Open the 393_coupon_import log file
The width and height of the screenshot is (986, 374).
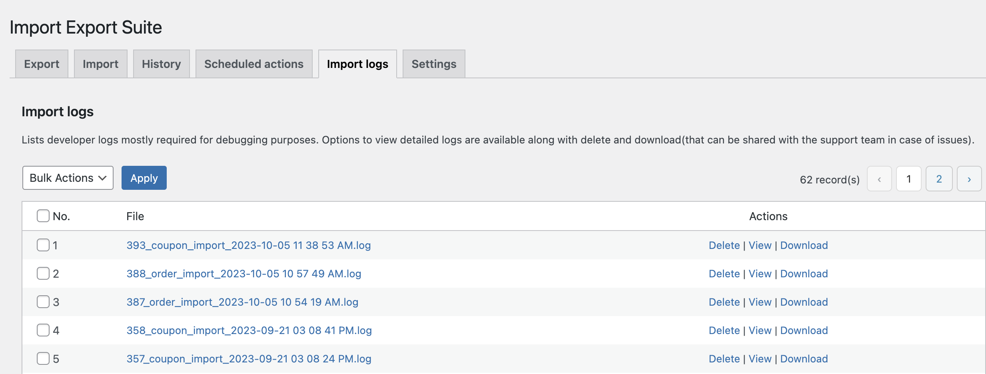pyautogui.click(x=248, y=245)
